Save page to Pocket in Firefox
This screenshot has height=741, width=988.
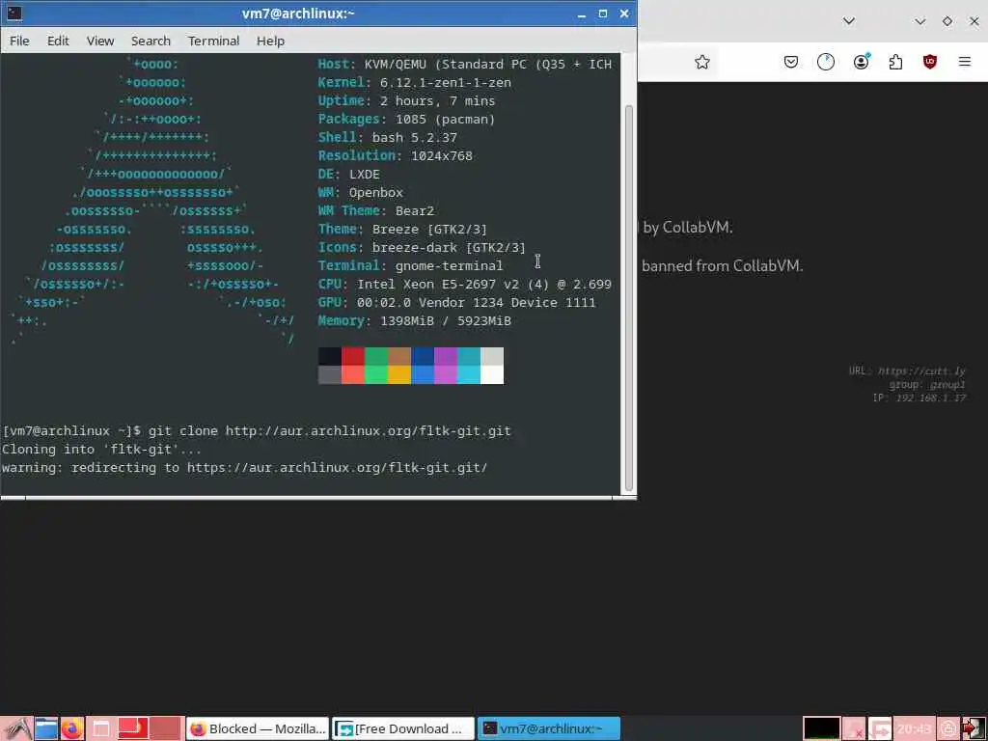tap(791, 62)
